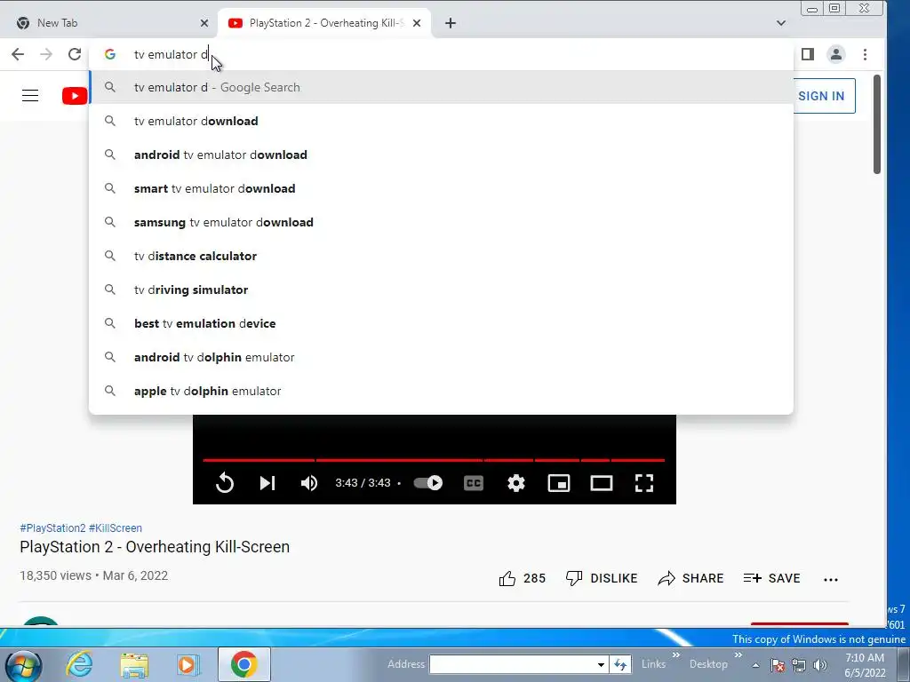The height and width of the screenshot is (682, 910).
Task: Choose "best tv emulation device" suggestion
Action: pos(441,323)
